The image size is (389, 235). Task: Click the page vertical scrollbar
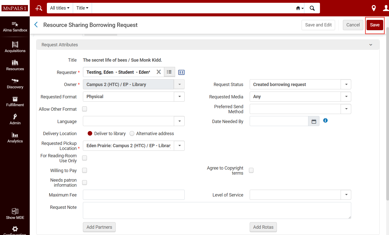387,113
